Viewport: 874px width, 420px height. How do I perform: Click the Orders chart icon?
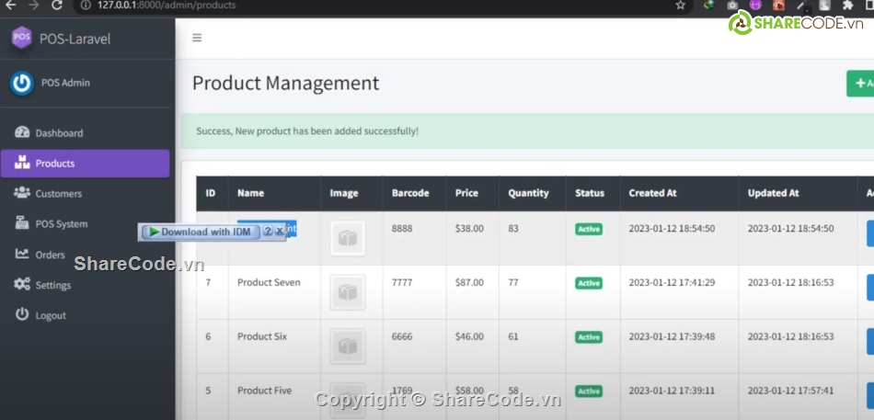[22, 255]
